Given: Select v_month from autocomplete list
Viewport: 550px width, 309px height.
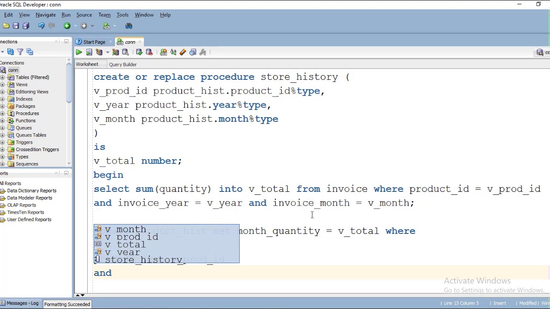Looking at the screenshot, I should click(167, 230).
